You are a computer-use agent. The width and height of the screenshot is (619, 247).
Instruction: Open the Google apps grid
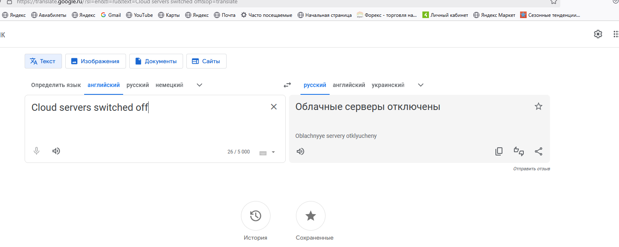[616, 34]
